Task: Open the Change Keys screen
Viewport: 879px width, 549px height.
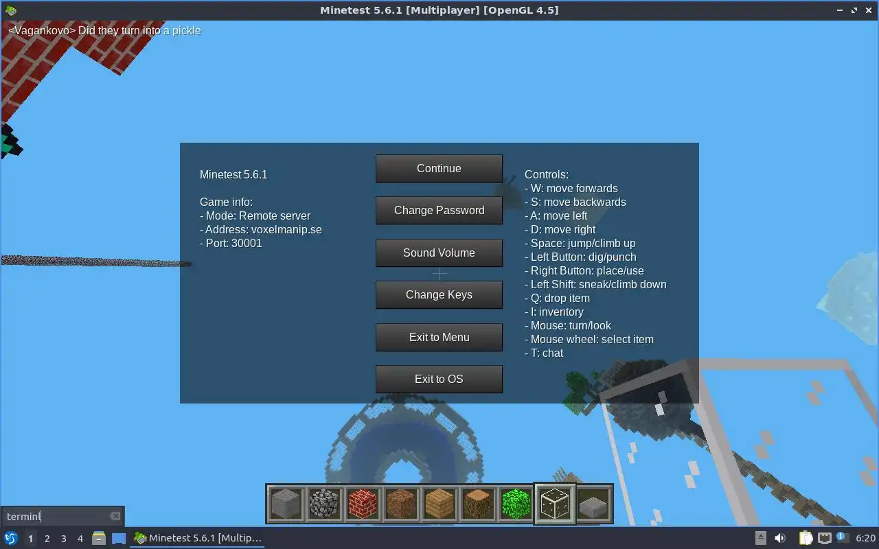Action: point(439,294)
